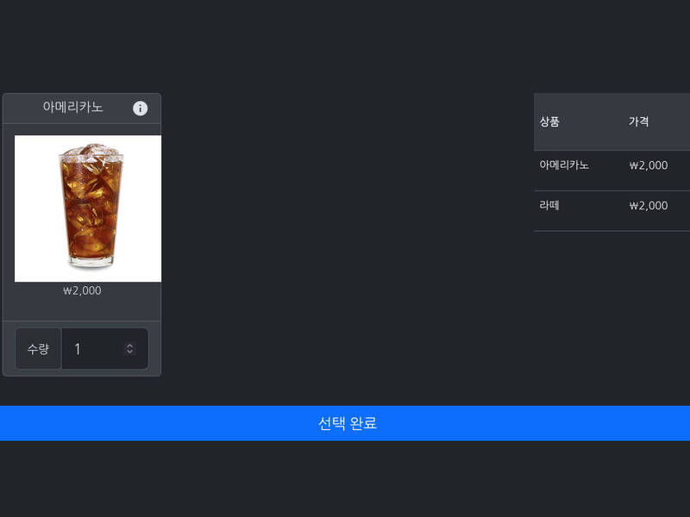The image size is (690, 517).
Task: Click the ₩2,000 price in 아메리카노 row
Action: (x=649, y=165)
